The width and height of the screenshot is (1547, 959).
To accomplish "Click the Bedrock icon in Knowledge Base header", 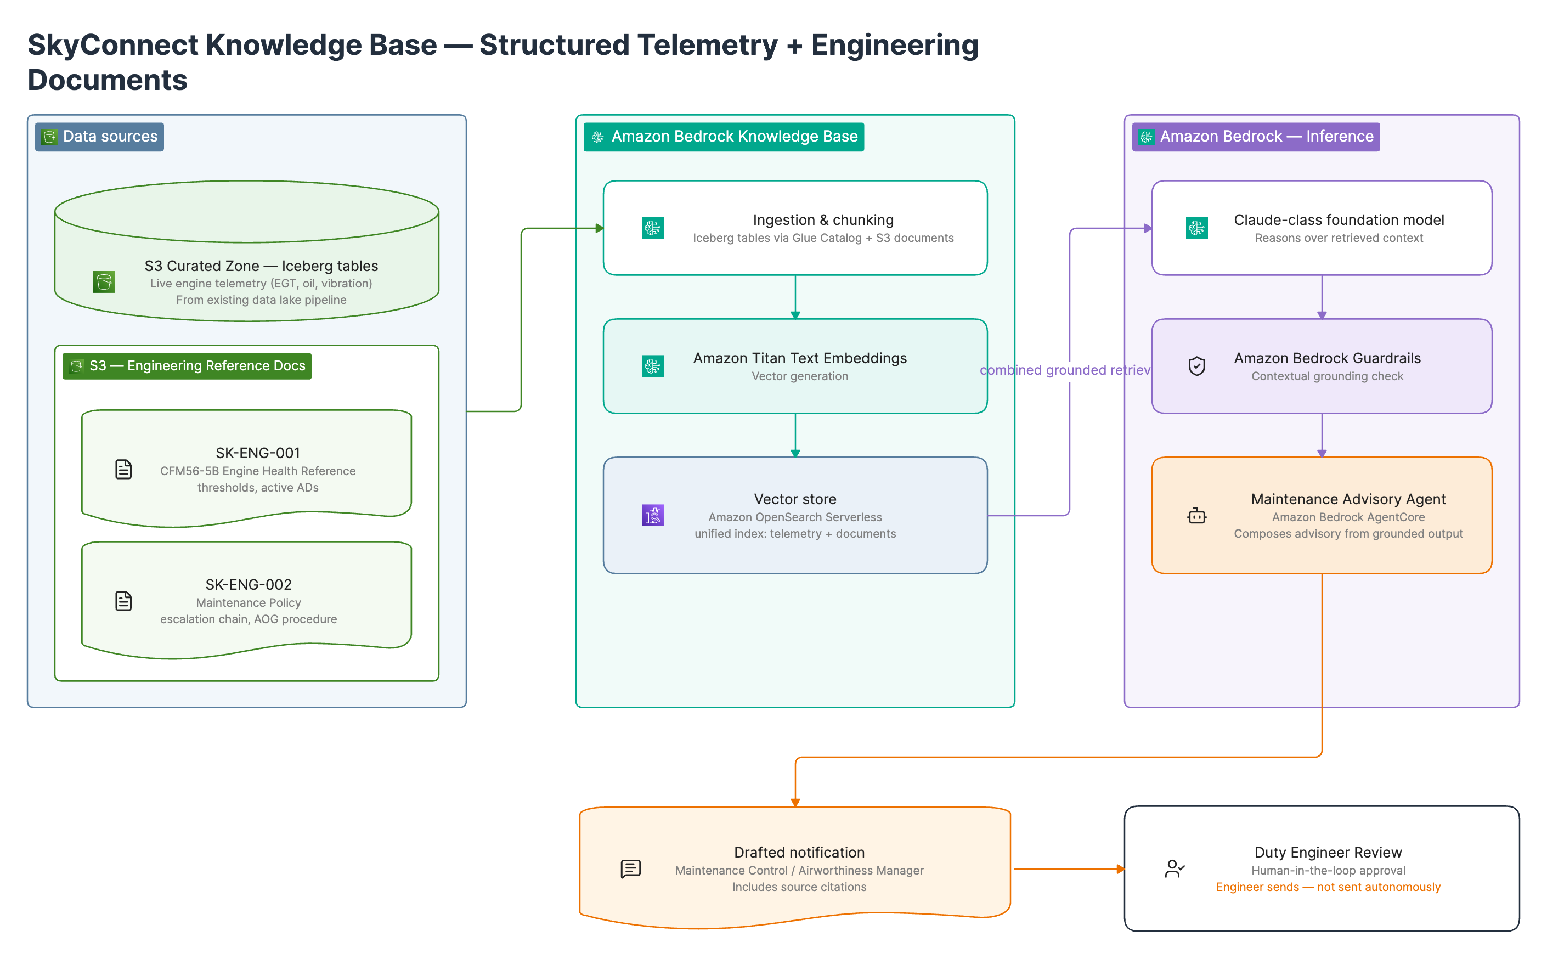I will 597,137.
